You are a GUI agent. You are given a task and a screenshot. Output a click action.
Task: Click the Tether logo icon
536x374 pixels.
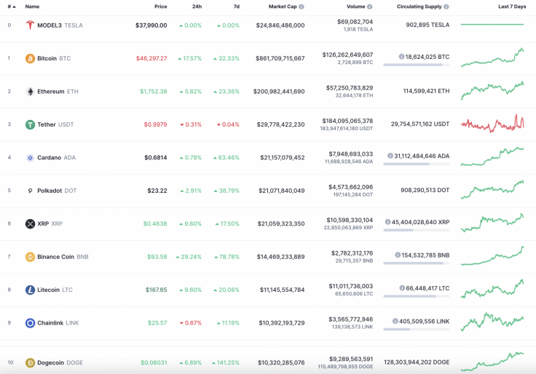tap(30, 124)
